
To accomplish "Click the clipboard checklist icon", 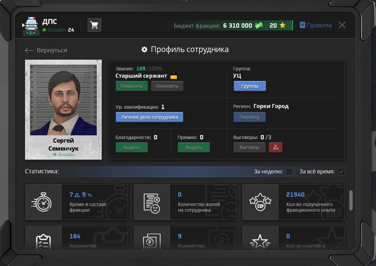I will pyautogui.click(x=43, y=242).
